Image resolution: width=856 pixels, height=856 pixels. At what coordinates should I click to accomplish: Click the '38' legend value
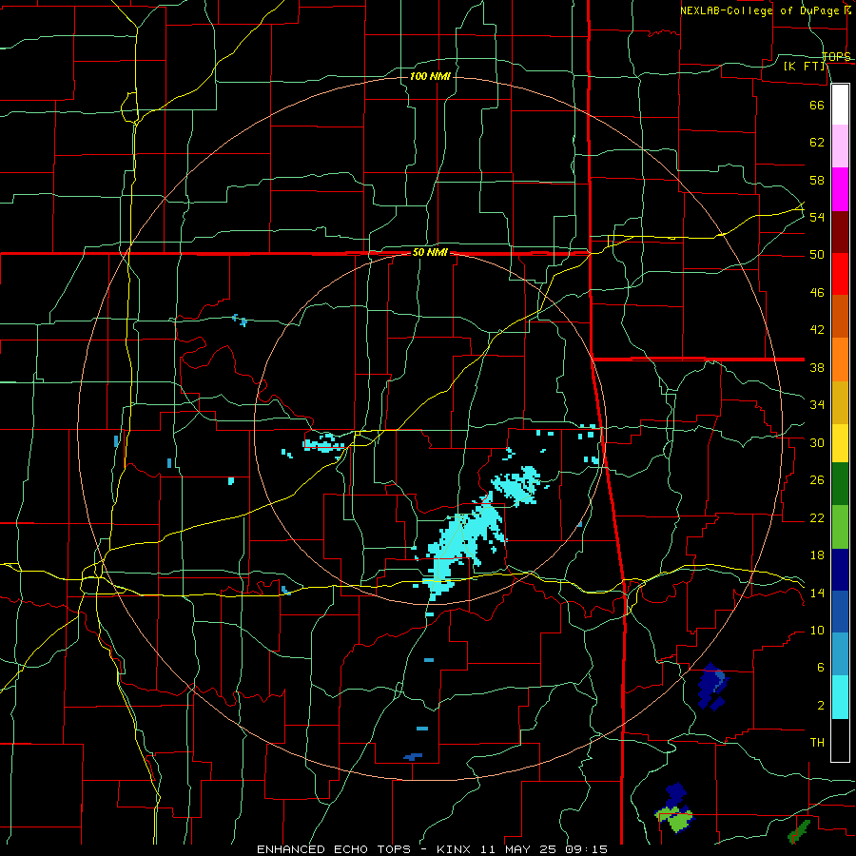(817, 367)
